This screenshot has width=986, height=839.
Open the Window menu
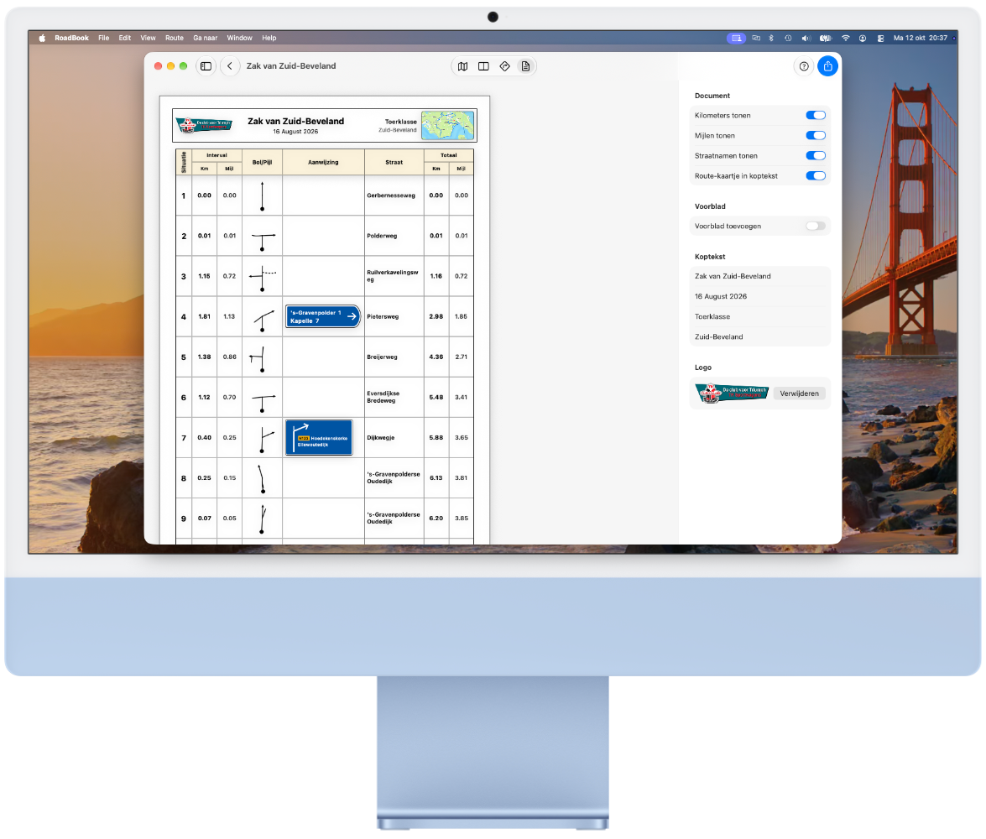tap(240, 38)
